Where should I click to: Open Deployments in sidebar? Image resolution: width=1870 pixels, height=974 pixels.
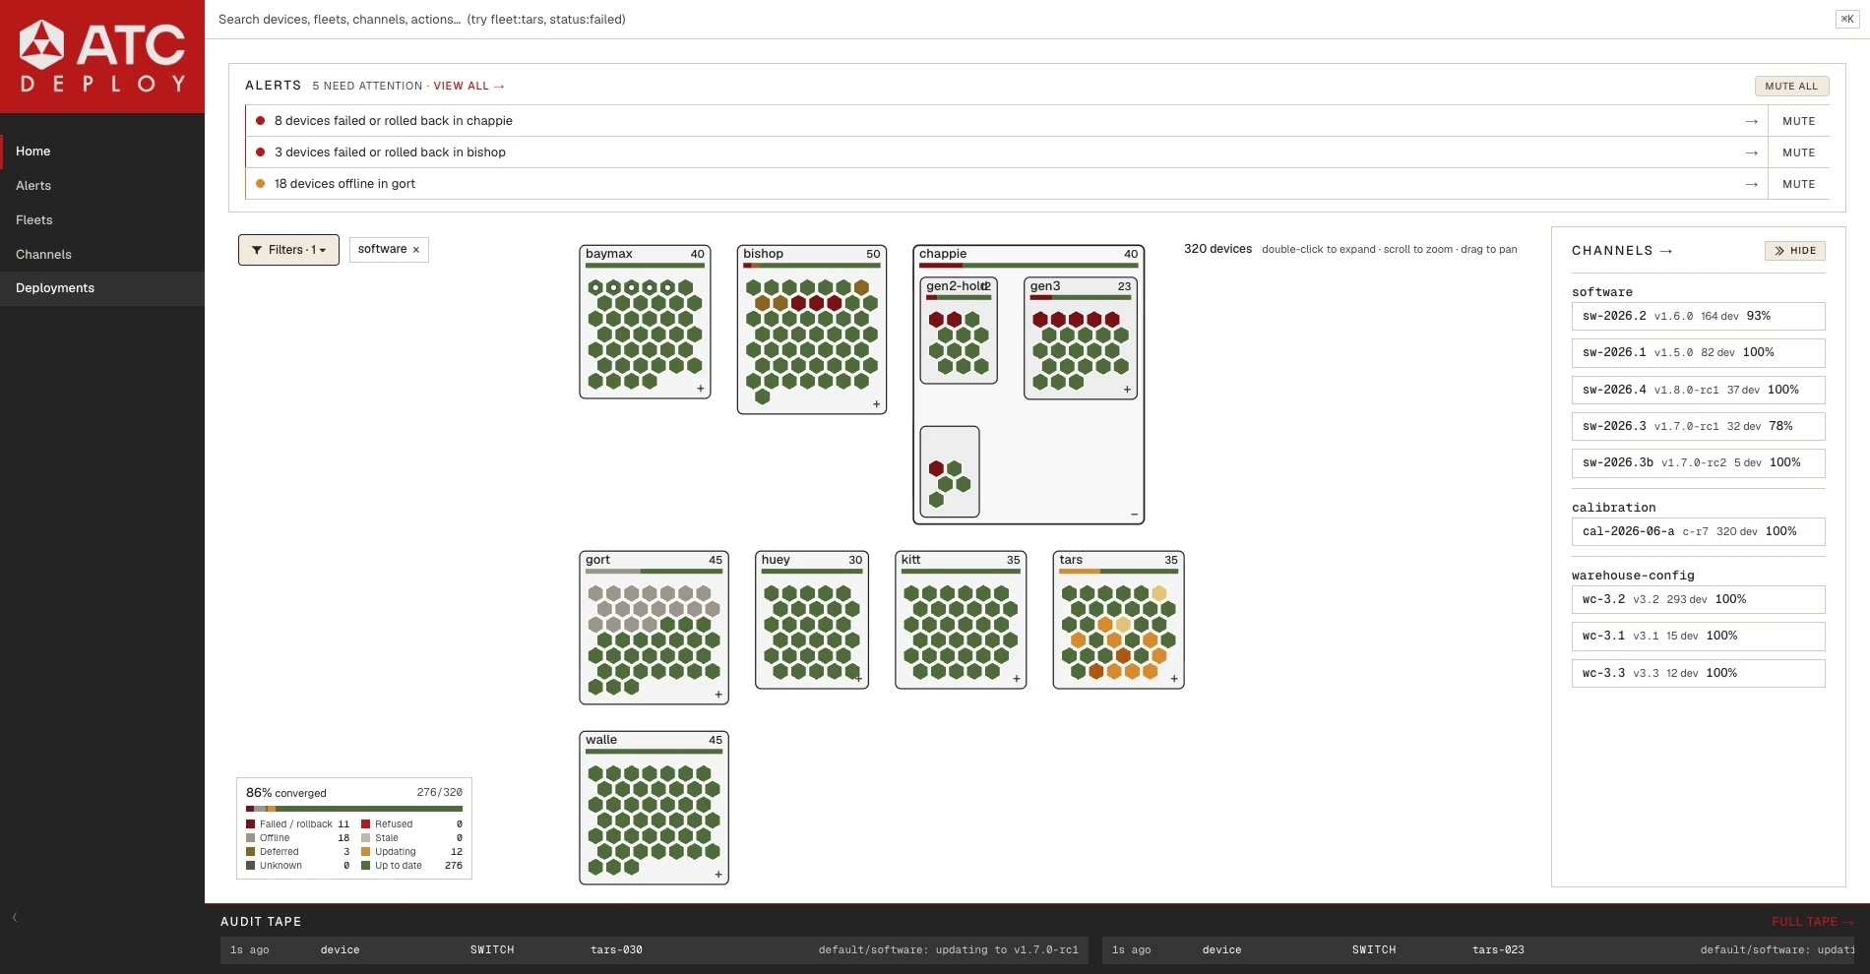(102, 288)
